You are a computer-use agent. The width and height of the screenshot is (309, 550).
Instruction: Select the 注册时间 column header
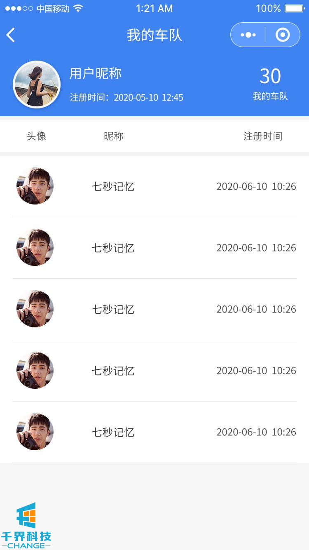point(263,136)
